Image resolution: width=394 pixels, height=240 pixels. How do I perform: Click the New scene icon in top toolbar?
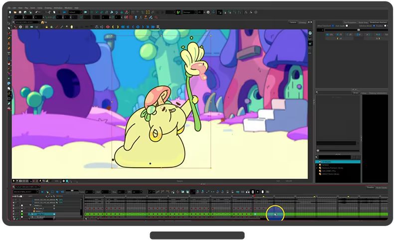point(10,12)
